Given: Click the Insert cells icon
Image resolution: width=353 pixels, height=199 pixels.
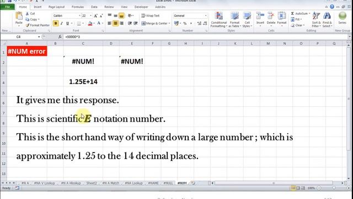Looking at the screenshot, I should (260, 16).
